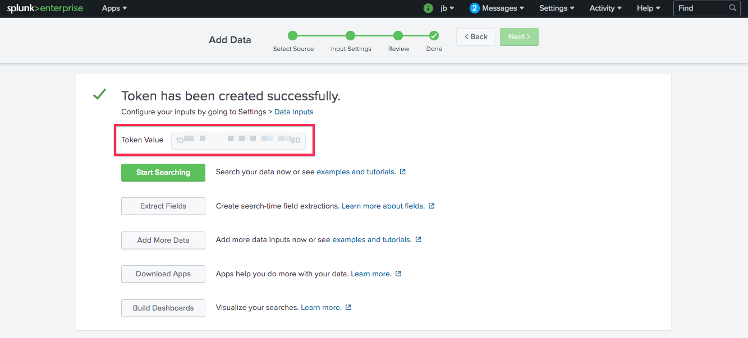Expand the jb user menu
Viewport: 748px width, 338px height.
(x=447, y=8)
